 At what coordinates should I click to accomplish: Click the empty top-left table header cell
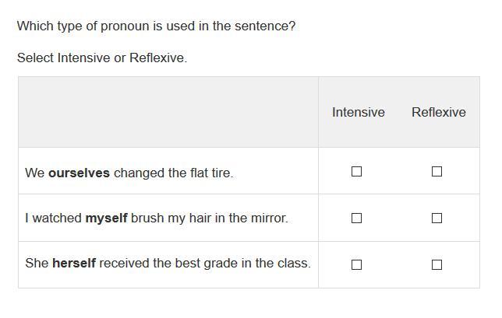tap(168, 112)
